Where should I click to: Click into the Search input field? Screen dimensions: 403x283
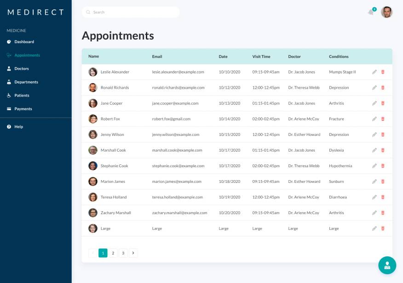(x=131, y=12)
